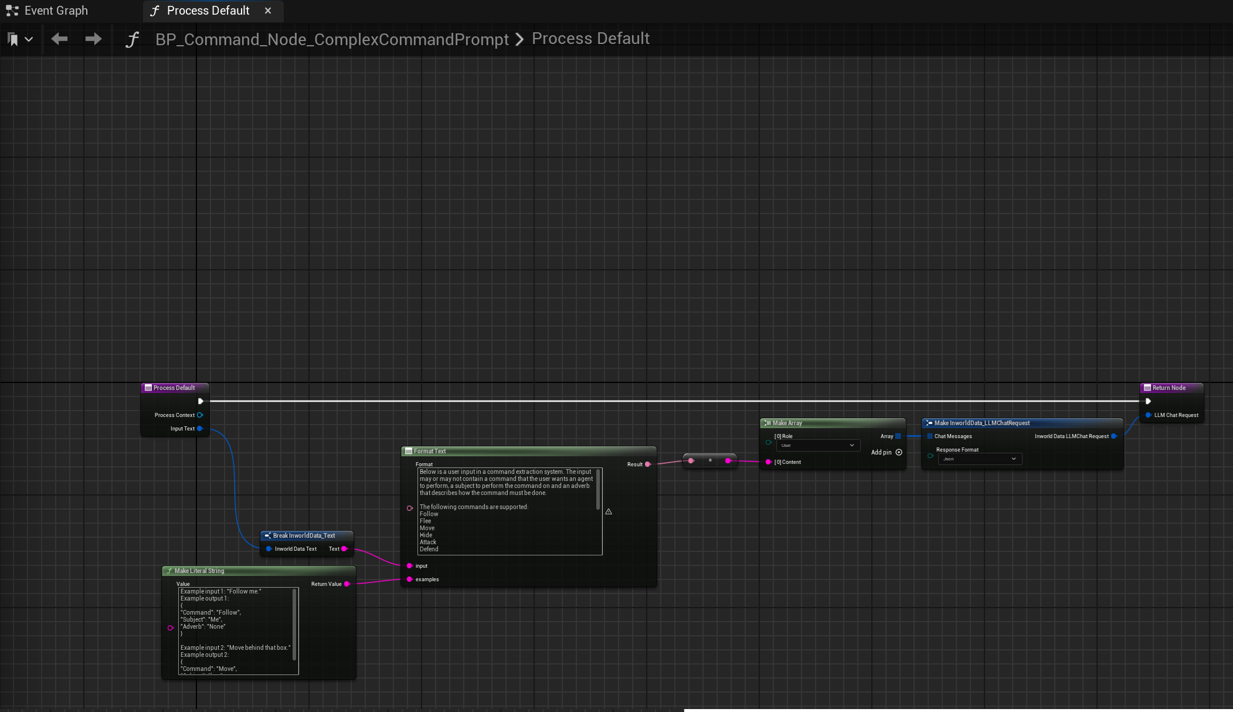Click the Process Default execution output pin
The image size is (1233, 712).
201,401
